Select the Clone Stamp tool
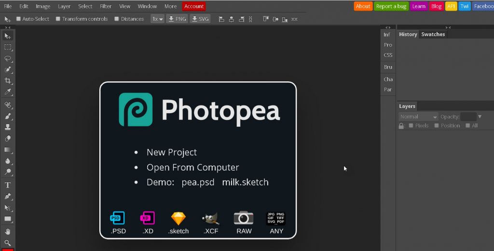 point(8,127)
